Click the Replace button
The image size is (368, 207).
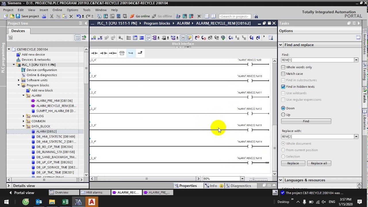click(x=293, y=163)
